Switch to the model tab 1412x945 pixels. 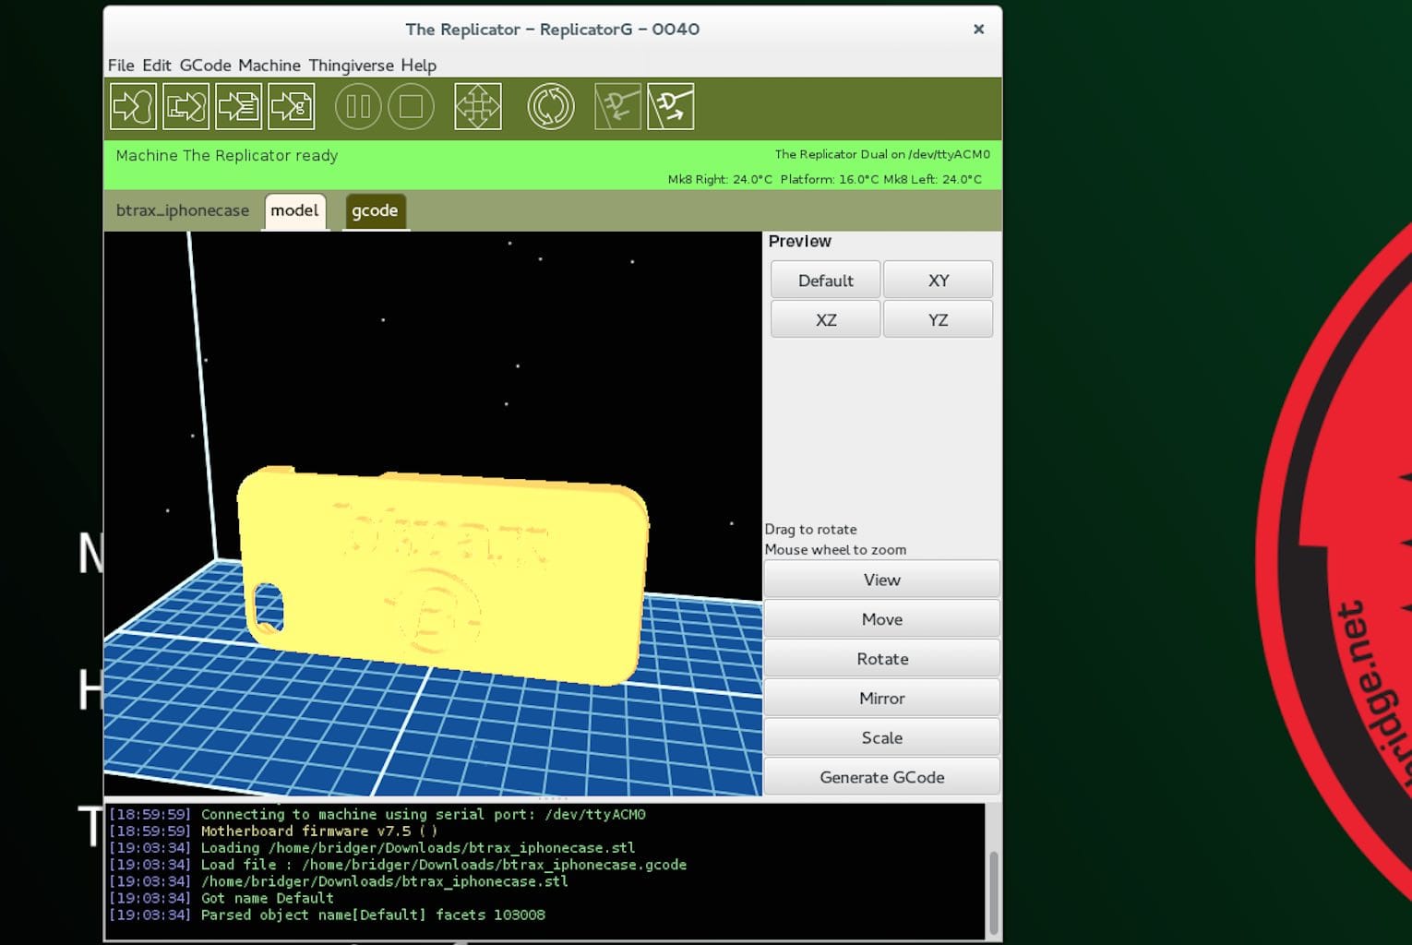pyautogui.click(x=294, y=210)
